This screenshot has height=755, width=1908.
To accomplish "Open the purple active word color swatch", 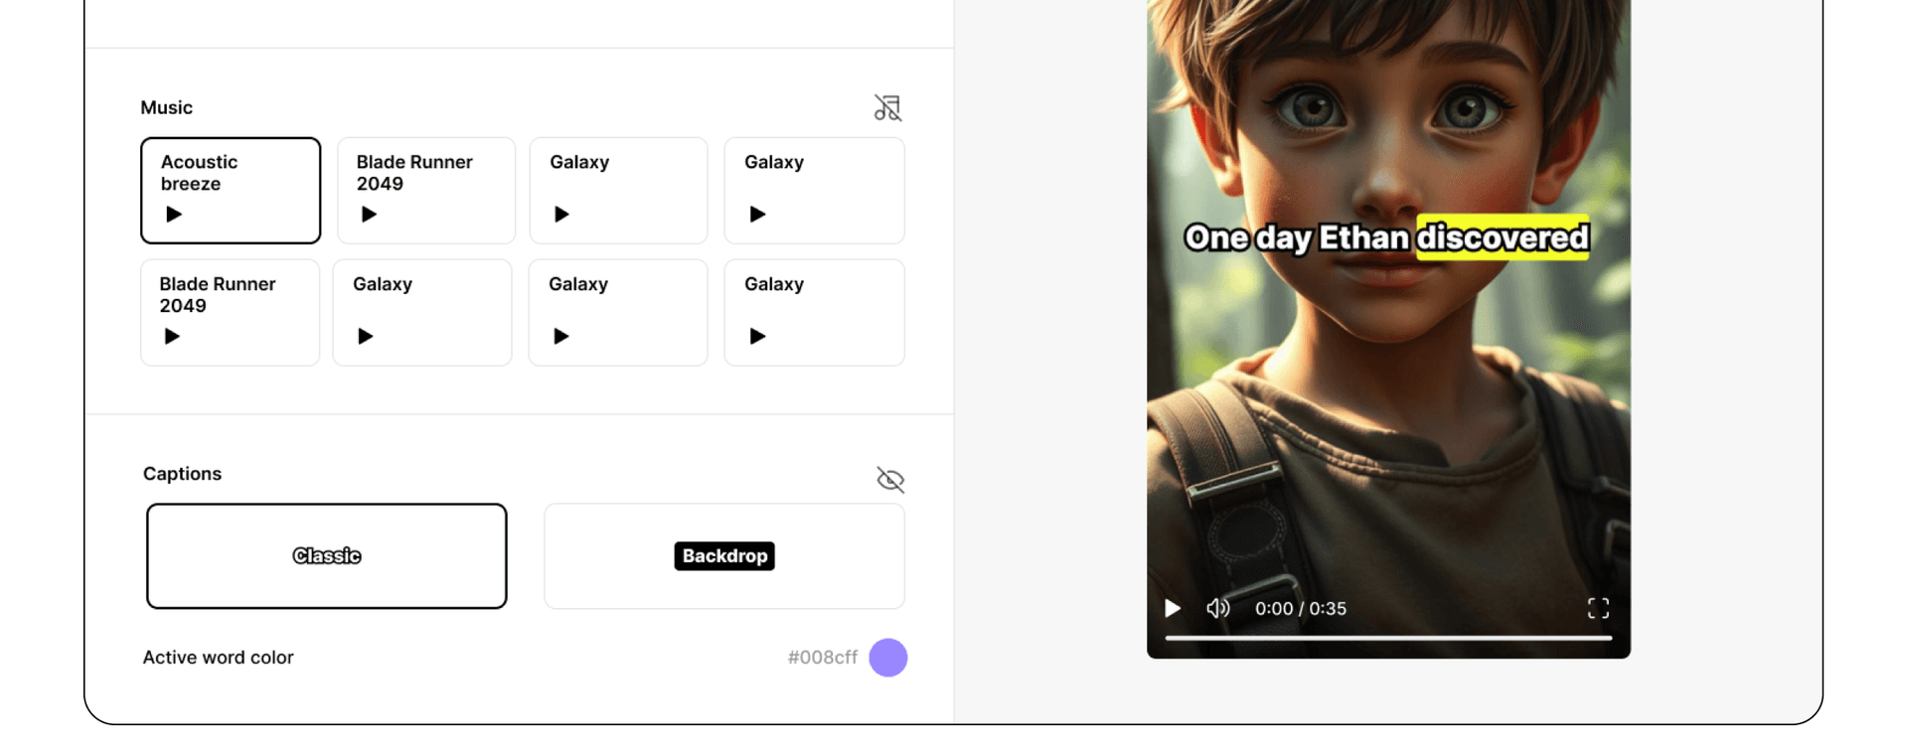I will click(x=888, y=658).
